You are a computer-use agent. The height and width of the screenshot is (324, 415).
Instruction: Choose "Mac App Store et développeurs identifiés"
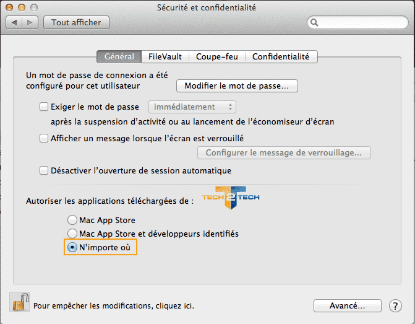73,234
